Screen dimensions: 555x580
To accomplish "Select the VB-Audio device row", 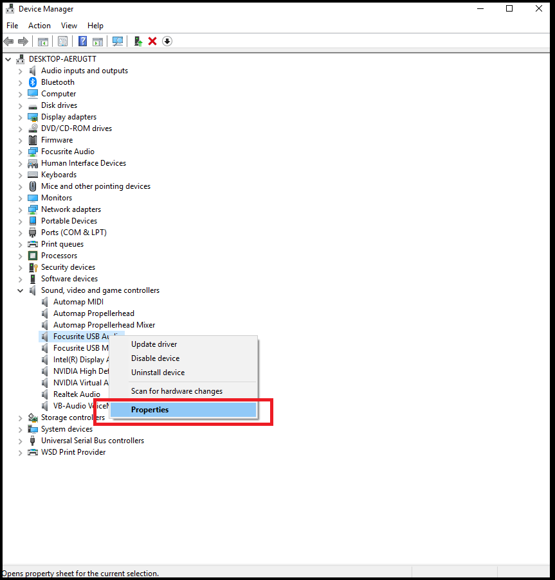I will click(81, 406).
